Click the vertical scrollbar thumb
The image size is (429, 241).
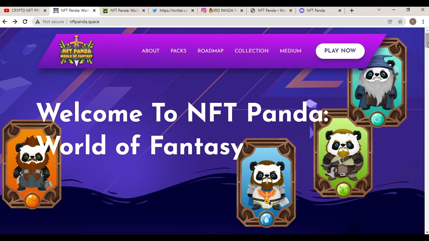click(427, 41)
